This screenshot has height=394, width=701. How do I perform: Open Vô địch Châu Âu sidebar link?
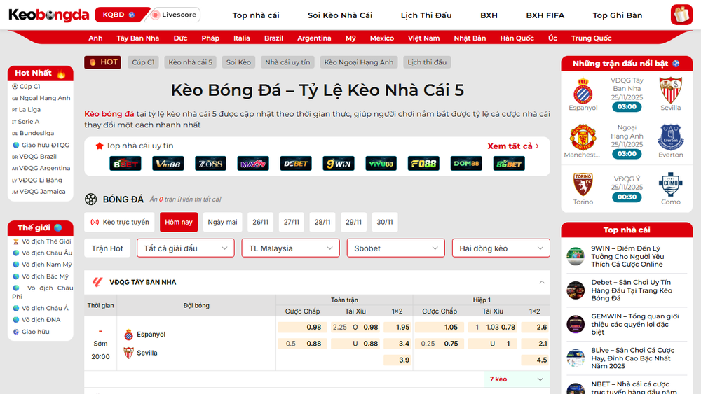(x=47, y=253)
